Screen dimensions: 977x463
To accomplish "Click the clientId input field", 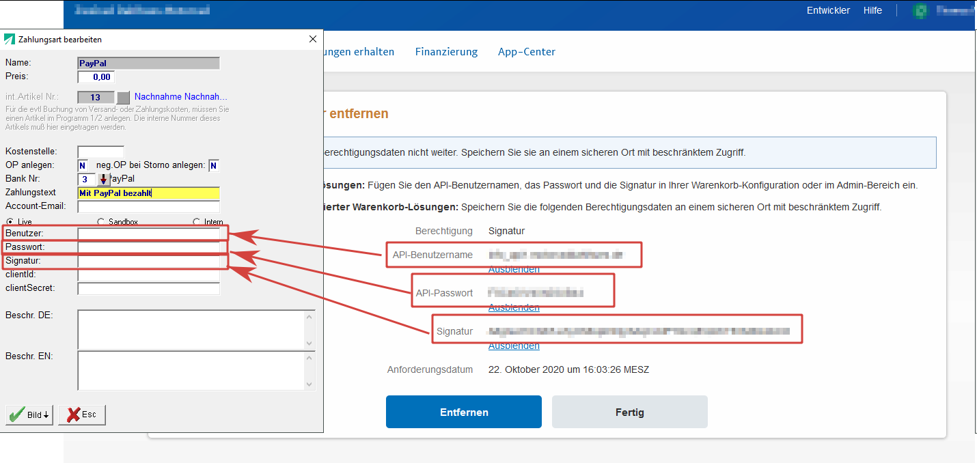I will pos(149,275).
